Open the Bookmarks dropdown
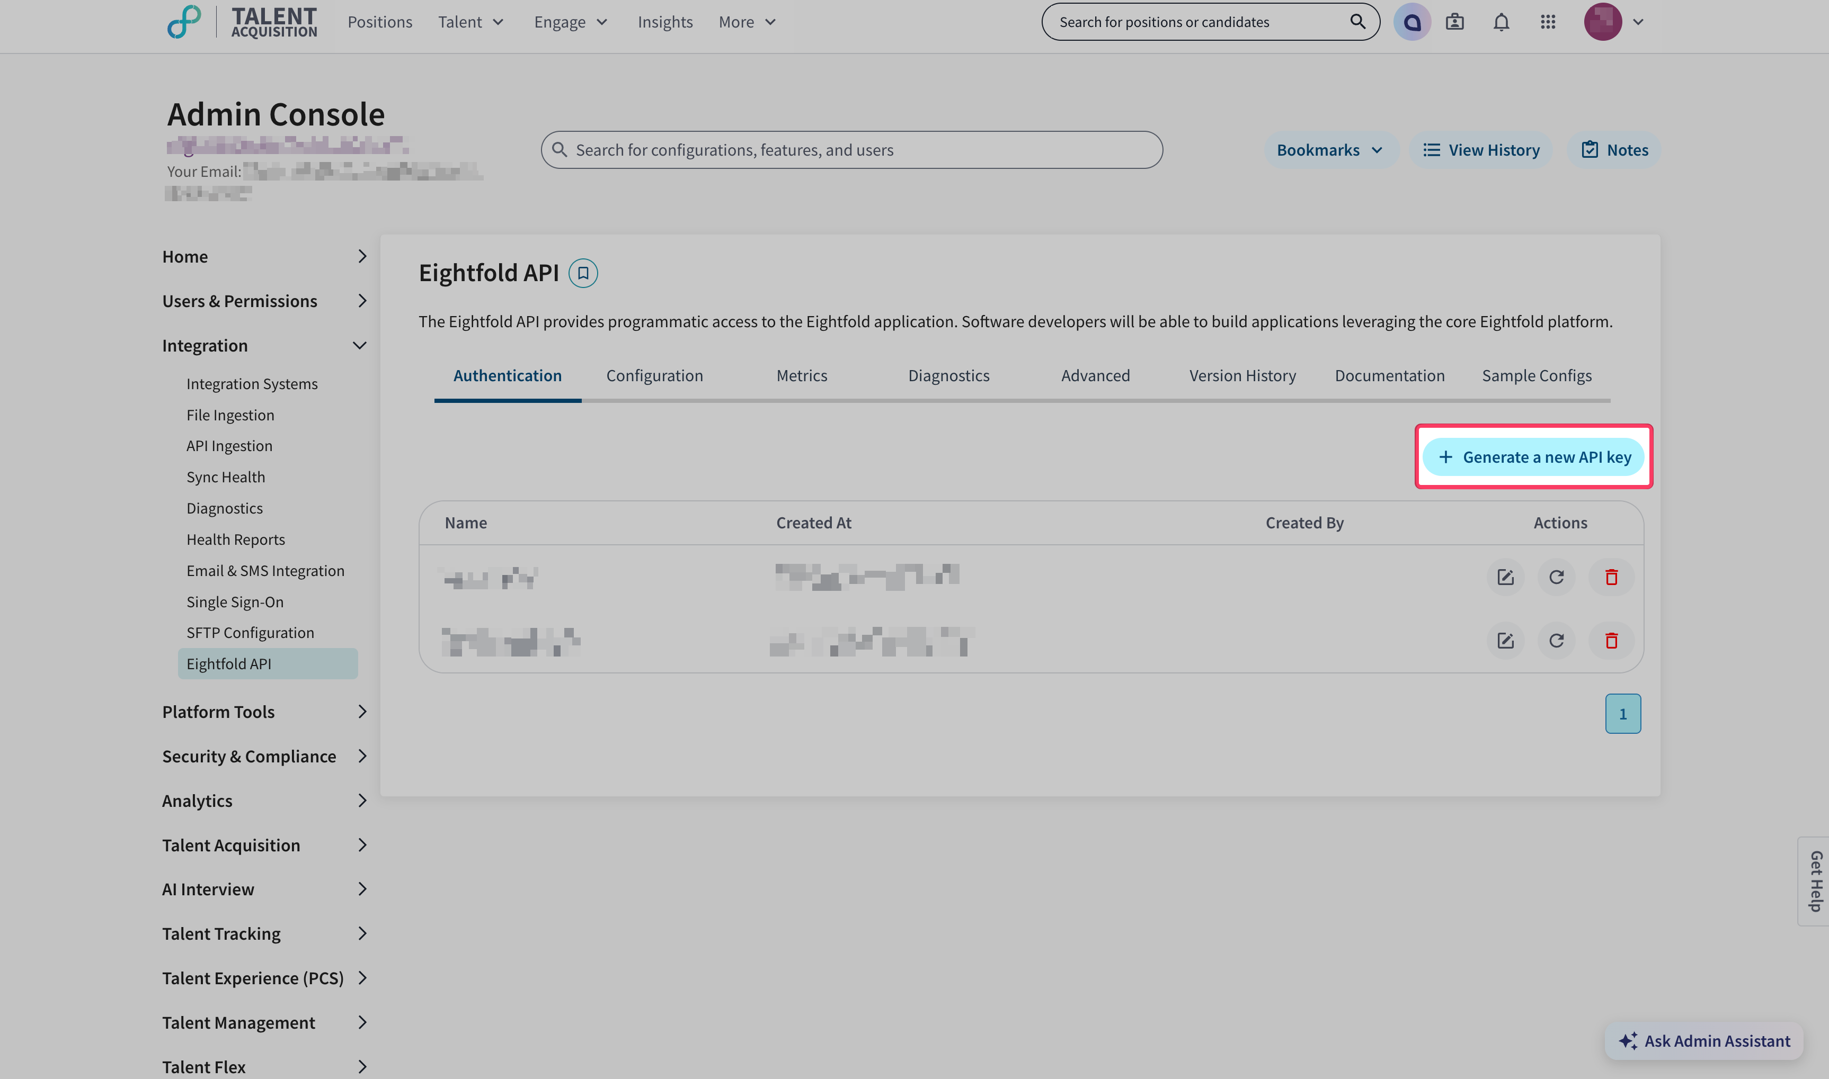Image resolution: width=1829 pixels, height=1079 pixels. pos(1329,150)
